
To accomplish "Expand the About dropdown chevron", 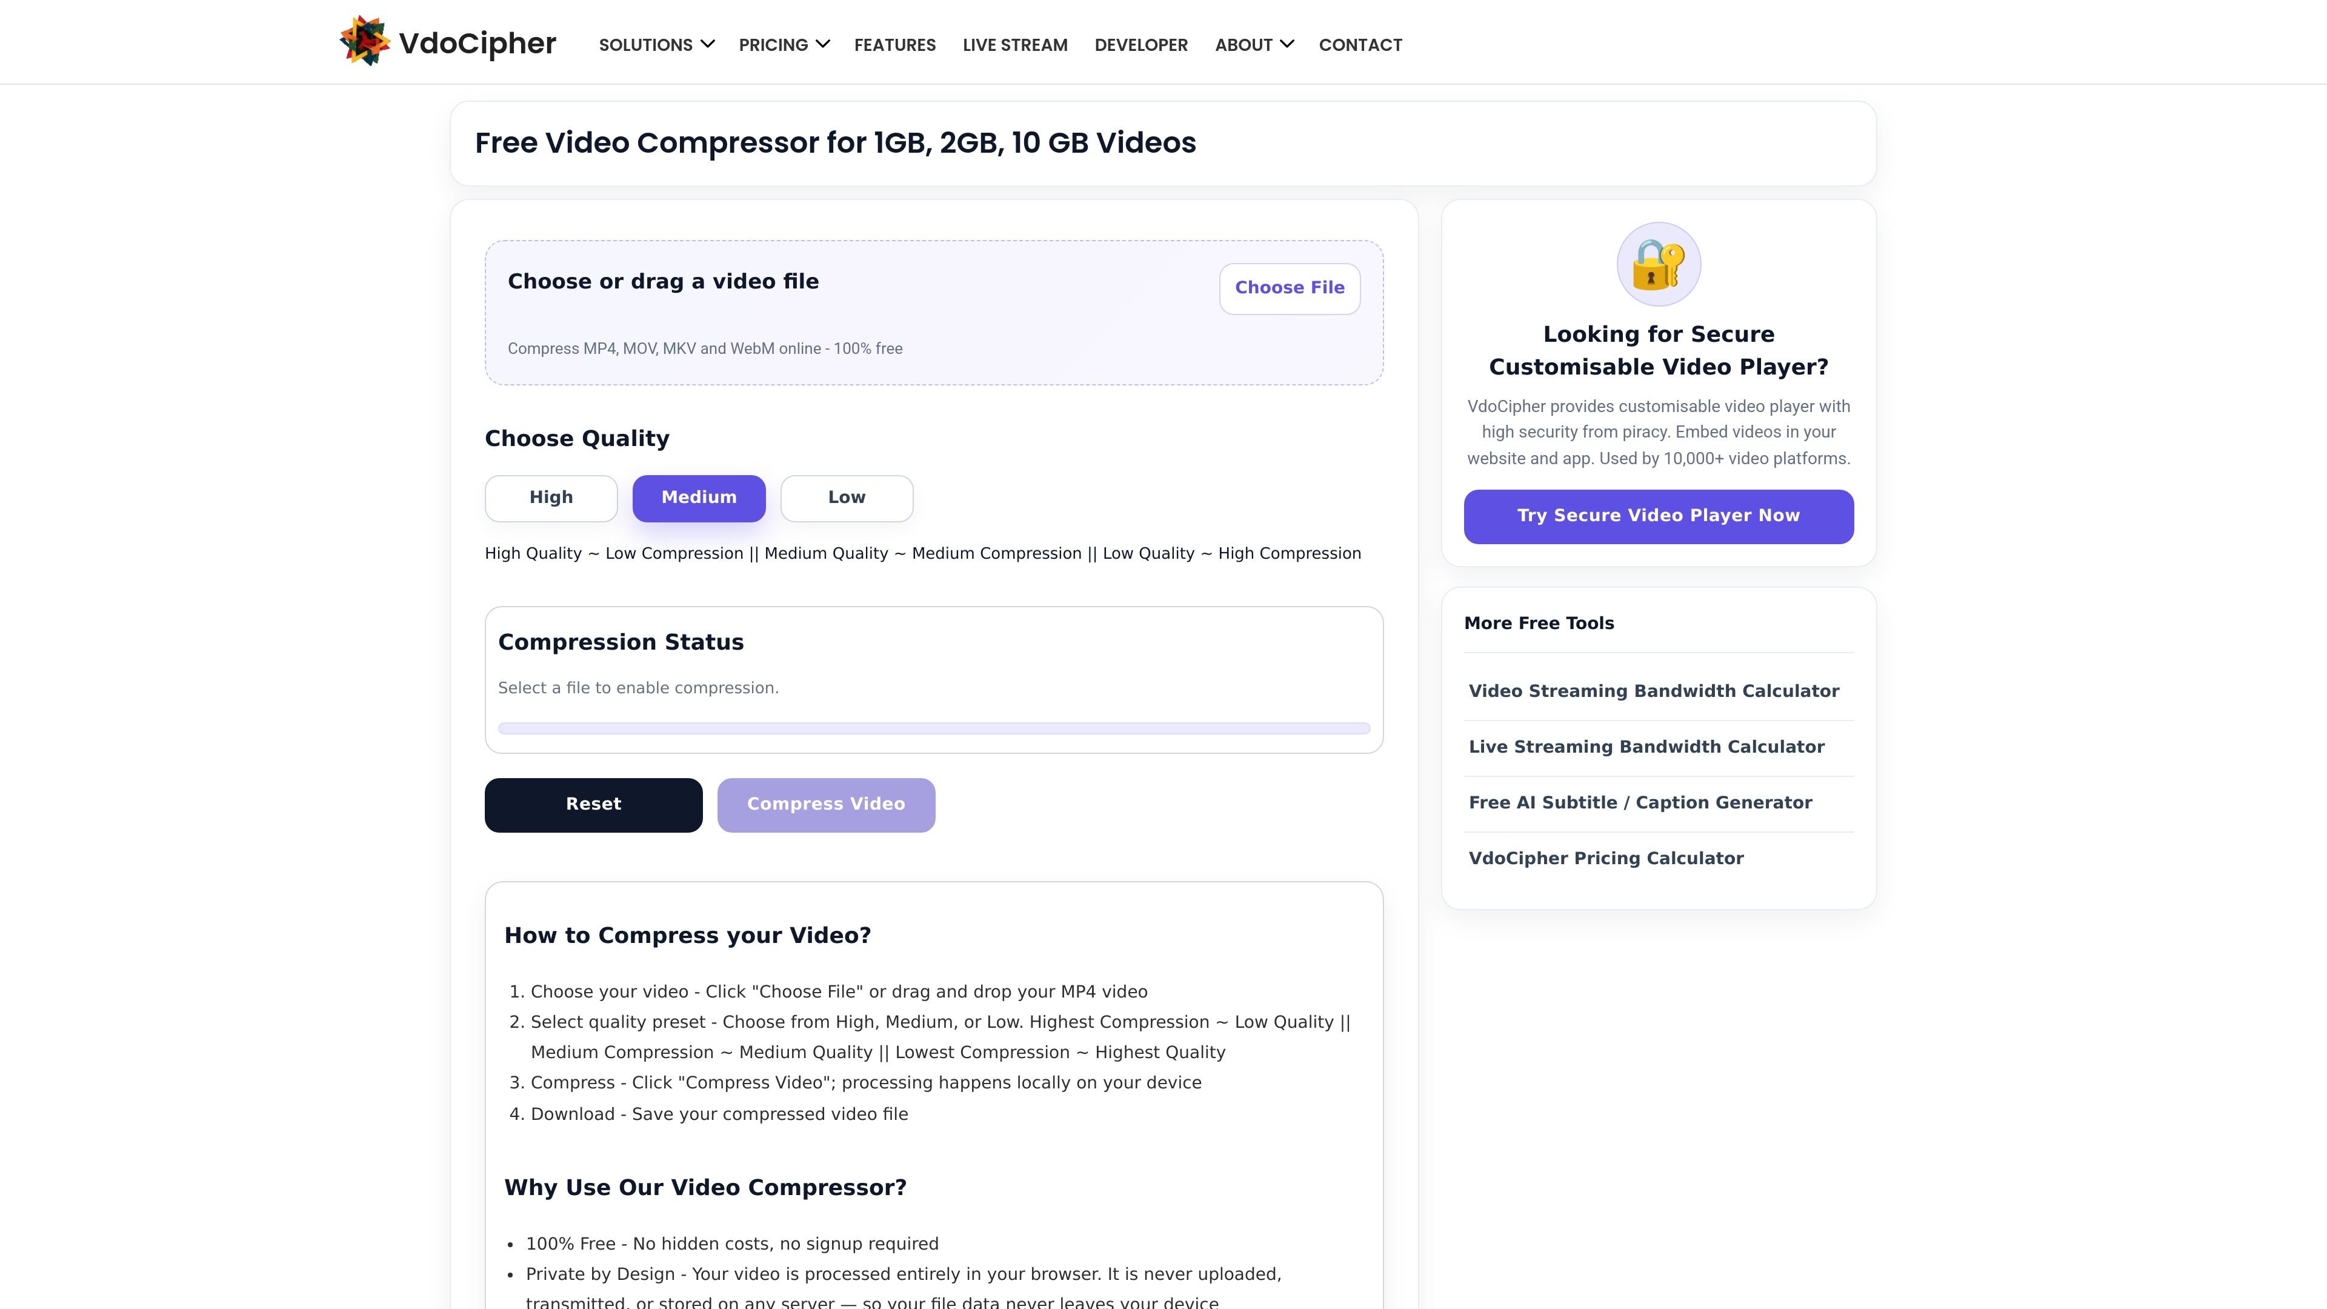I will (1287, 44).
